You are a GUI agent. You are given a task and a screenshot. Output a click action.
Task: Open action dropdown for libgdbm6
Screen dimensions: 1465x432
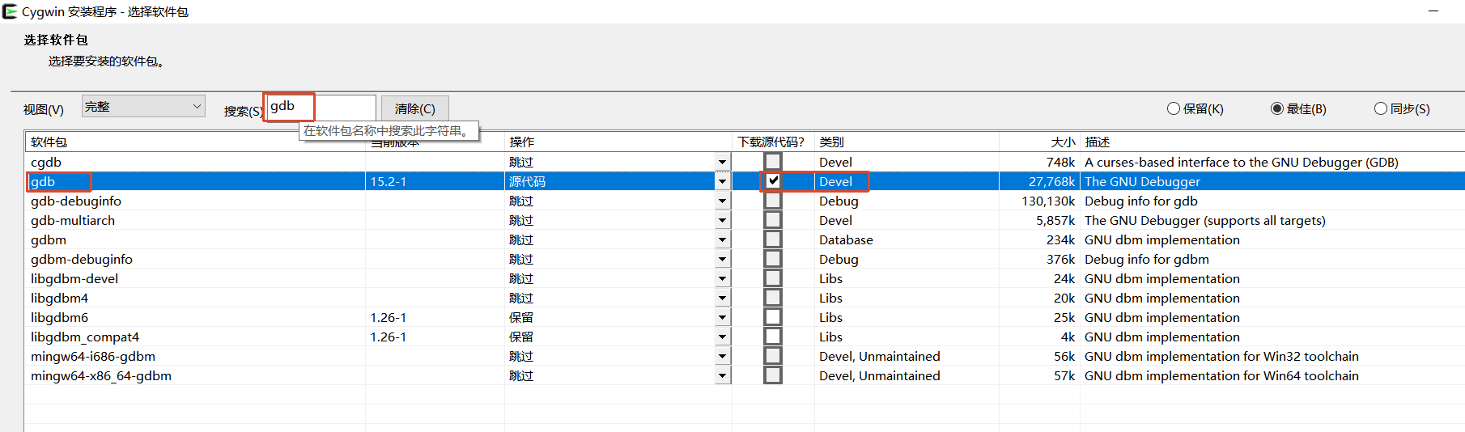pyautogui.click(x=722, y=317)
